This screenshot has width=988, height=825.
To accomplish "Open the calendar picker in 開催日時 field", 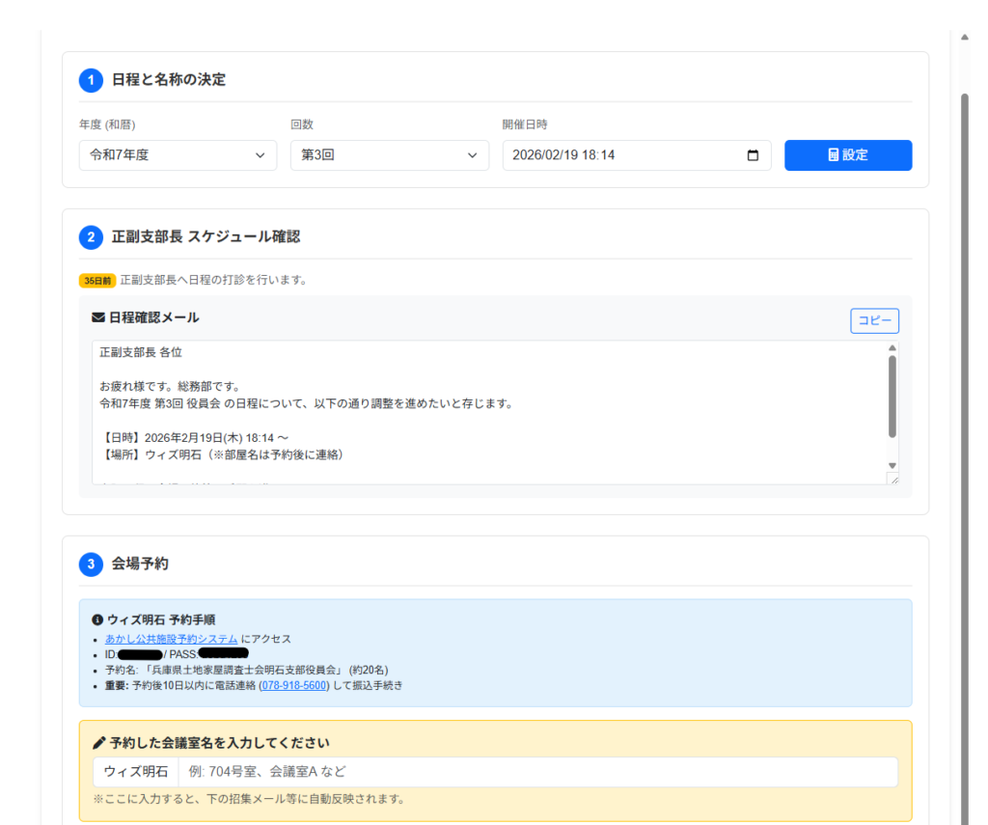I will (x=753, y=155).
